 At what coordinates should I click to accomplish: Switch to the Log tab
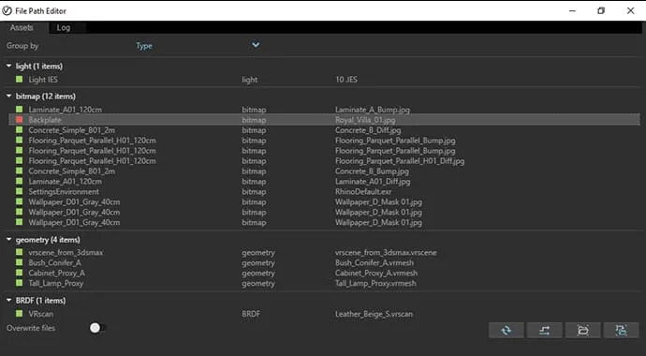click(x=64, y=27)
